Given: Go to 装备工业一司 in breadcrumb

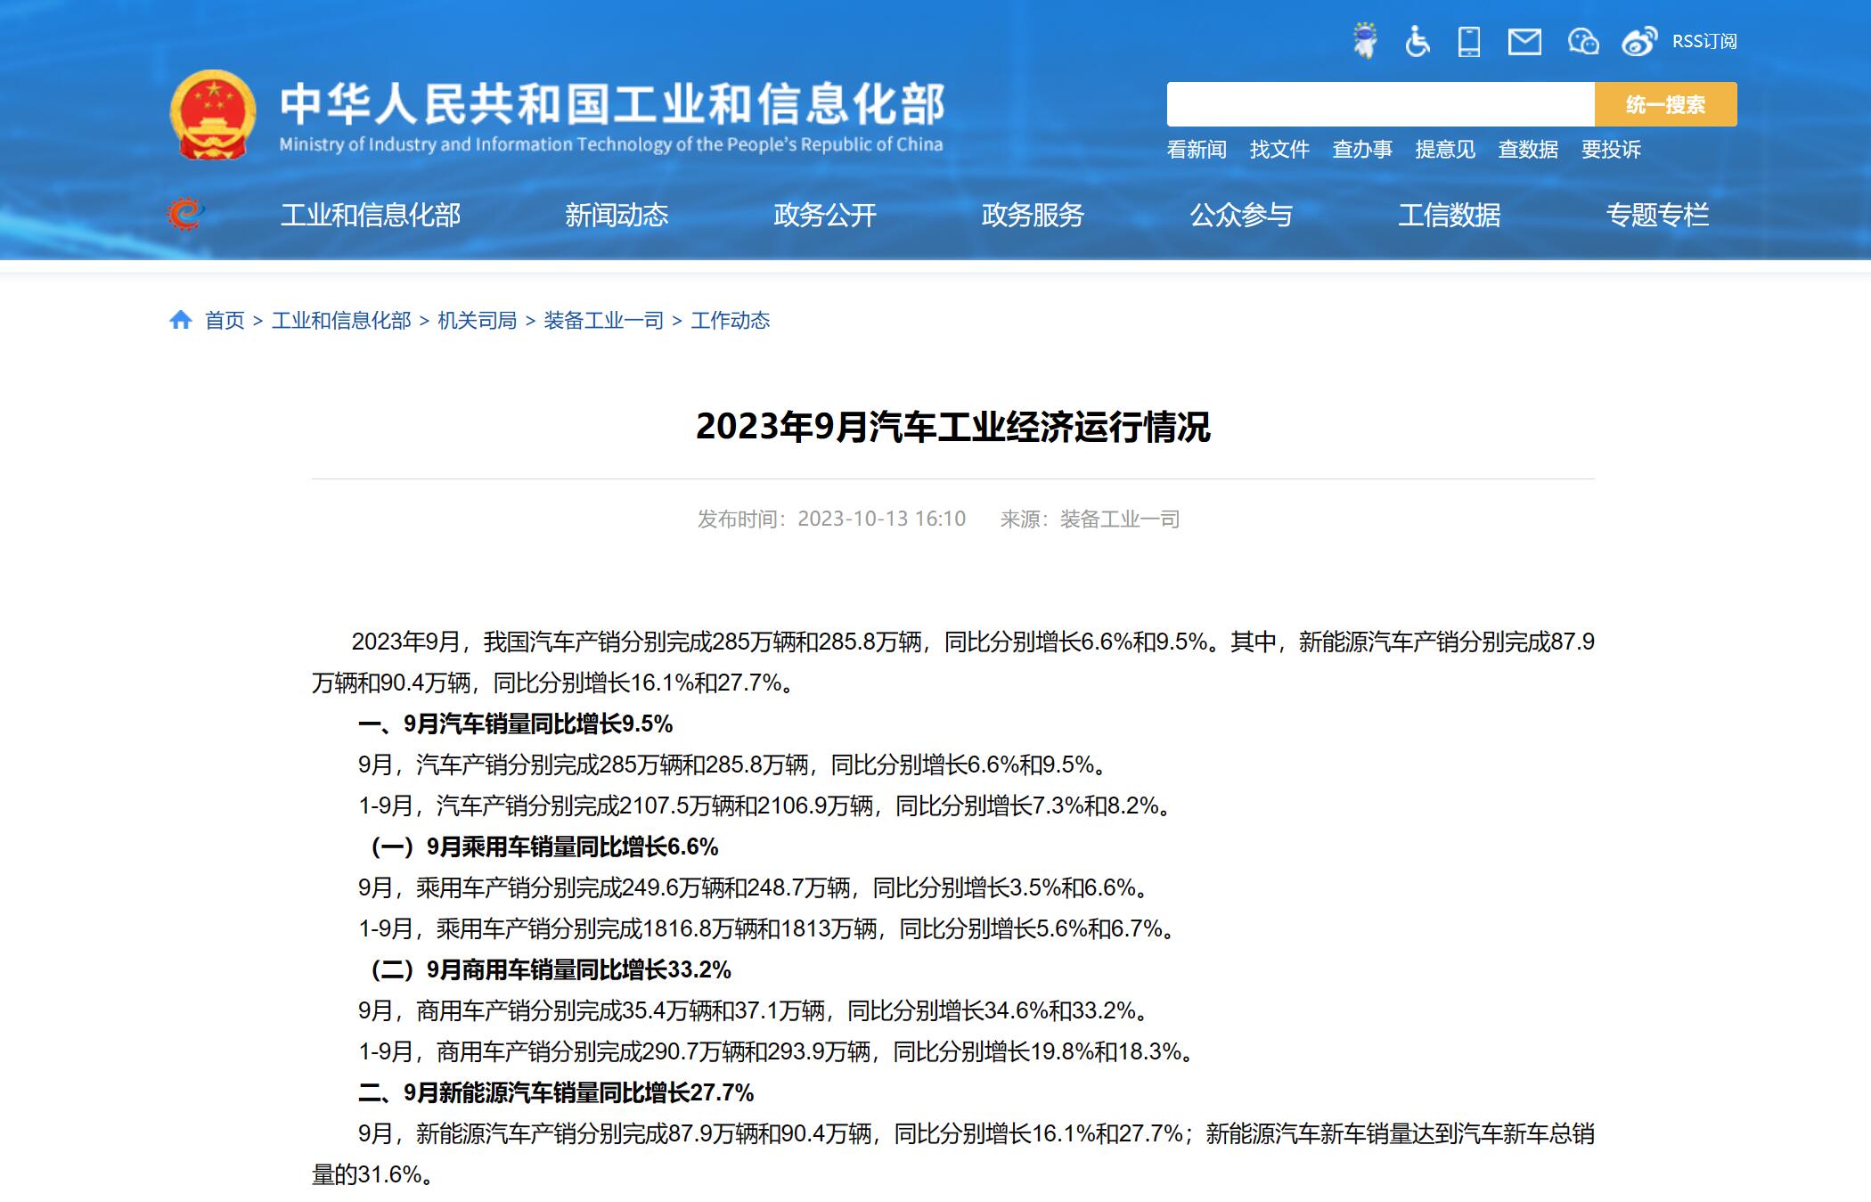Looking at the screenshot, I should (604, 321).
